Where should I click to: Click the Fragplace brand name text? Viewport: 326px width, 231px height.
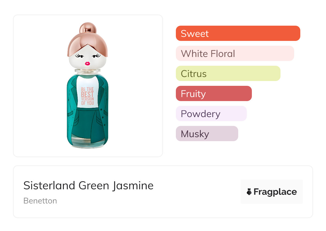275,192
